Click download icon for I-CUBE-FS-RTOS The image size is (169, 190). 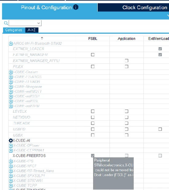pyautogui.click(x=11, y=77)
